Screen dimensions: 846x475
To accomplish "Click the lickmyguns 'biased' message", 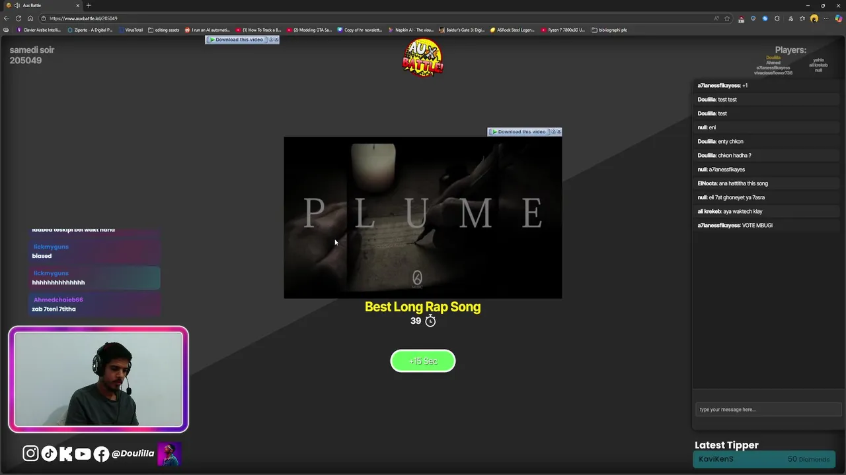I will [95, 251].
